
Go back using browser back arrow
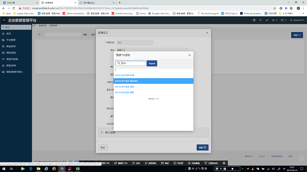pos(3,8)
